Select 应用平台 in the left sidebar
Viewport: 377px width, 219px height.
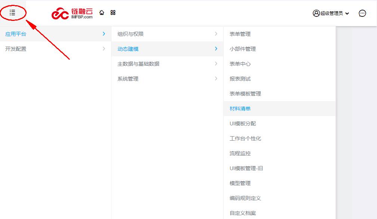[15, 34]
